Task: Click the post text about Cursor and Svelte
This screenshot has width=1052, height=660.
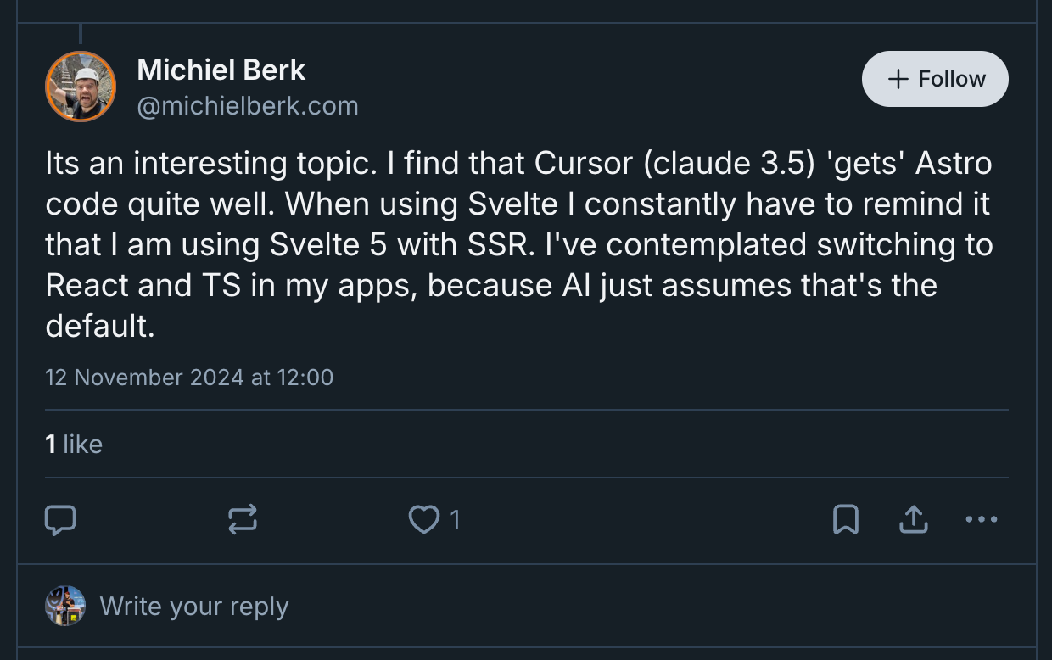Action: click(x=518, y=244)
